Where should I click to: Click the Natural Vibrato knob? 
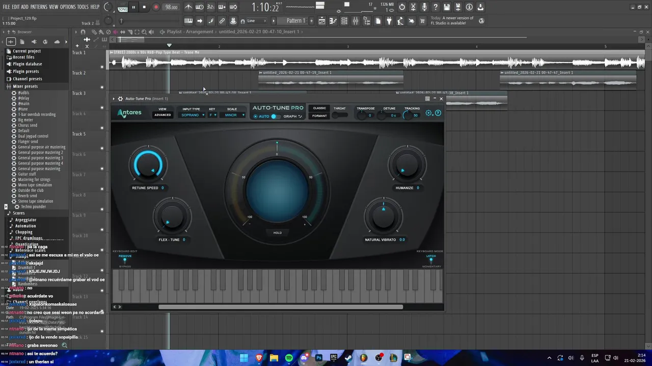tap(384, 216)
